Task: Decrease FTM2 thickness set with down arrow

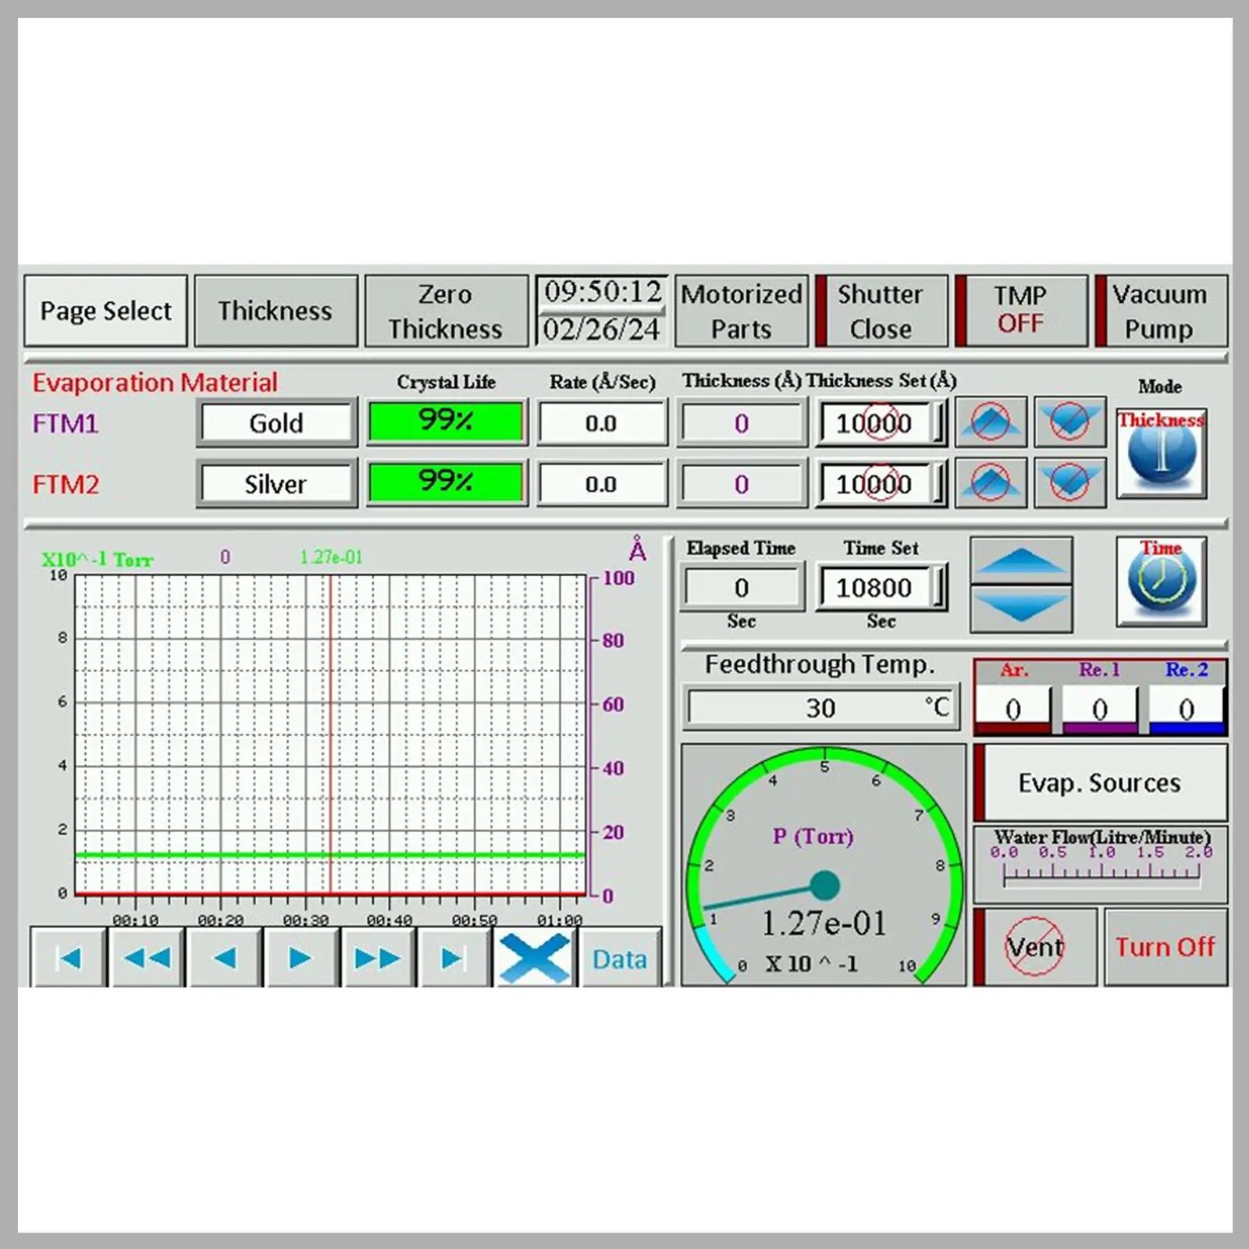Action: [1069, 482]
